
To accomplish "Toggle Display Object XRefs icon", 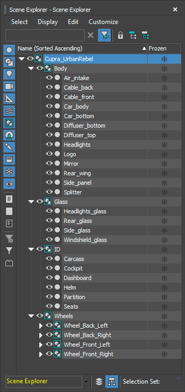I will (9, 135).
